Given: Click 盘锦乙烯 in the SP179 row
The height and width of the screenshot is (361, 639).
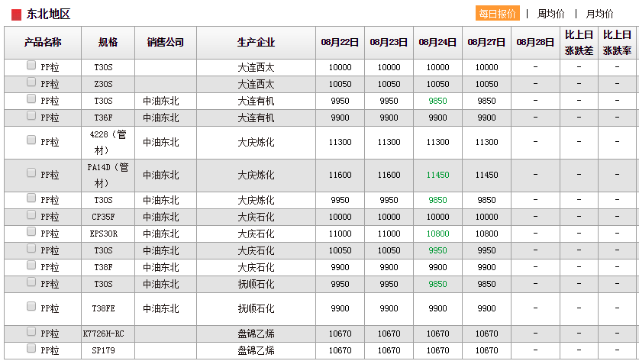Looking at the screenshot, I should 256,350.
